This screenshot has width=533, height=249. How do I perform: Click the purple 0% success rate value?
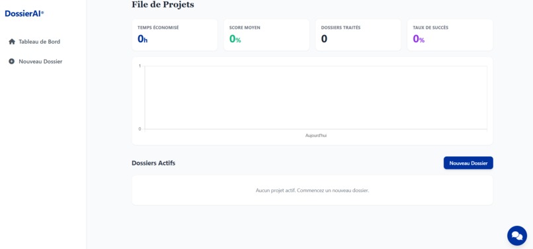[x=419, y=39]
